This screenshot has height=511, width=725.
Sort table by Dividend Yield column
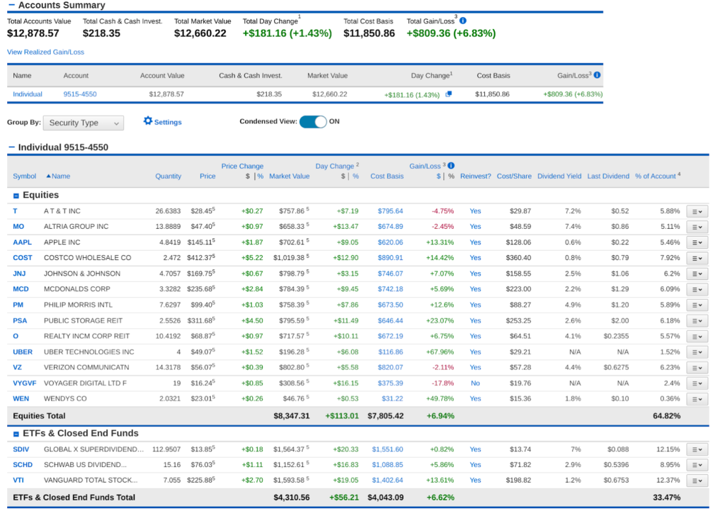(559, 176)
